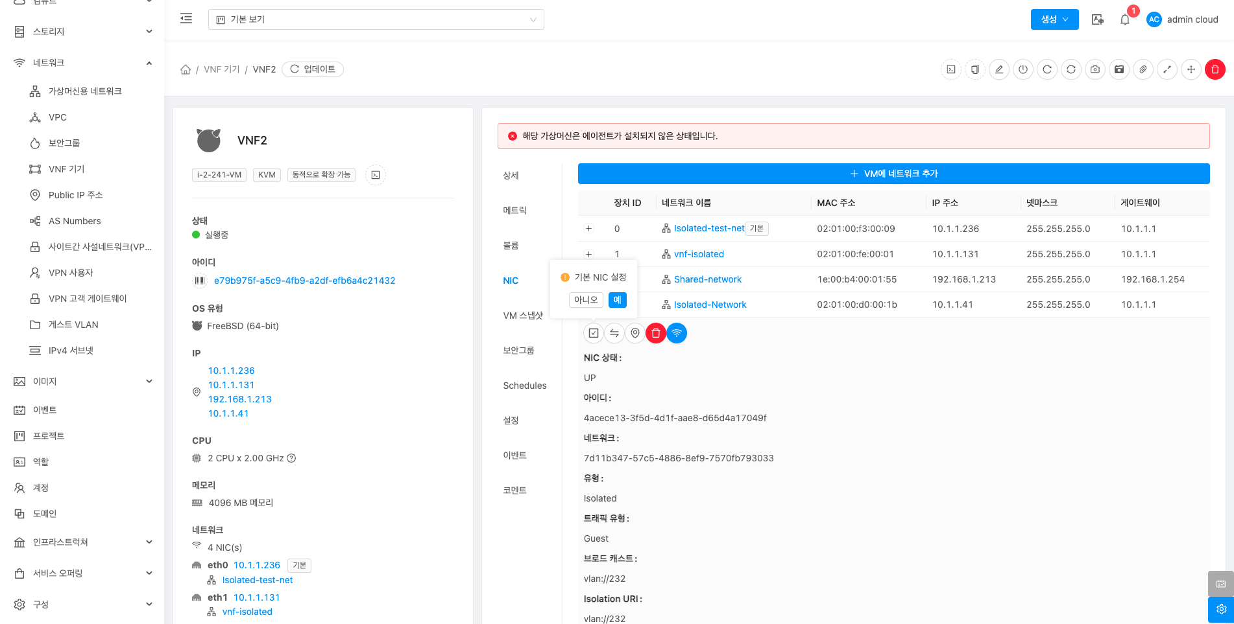Screen dimensions: 1234x624
Task: Click the red trash icon in top toolbar
Action: coord(1215,69)
